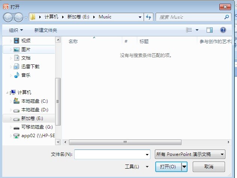The width and height of the screenshot is (237, 178).
Task: Click navigation pane scroll up arrow
Action: tap(58, 40)
